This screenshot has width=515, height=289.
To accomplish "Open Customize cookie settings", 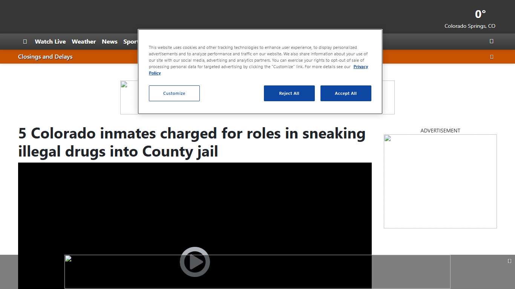I will tap(174, 93).
